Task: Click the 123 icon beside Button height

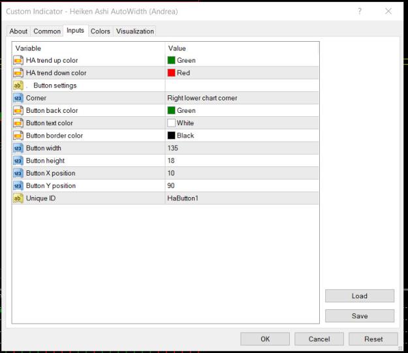Action: pyautogui.click(x=18, y=161)
